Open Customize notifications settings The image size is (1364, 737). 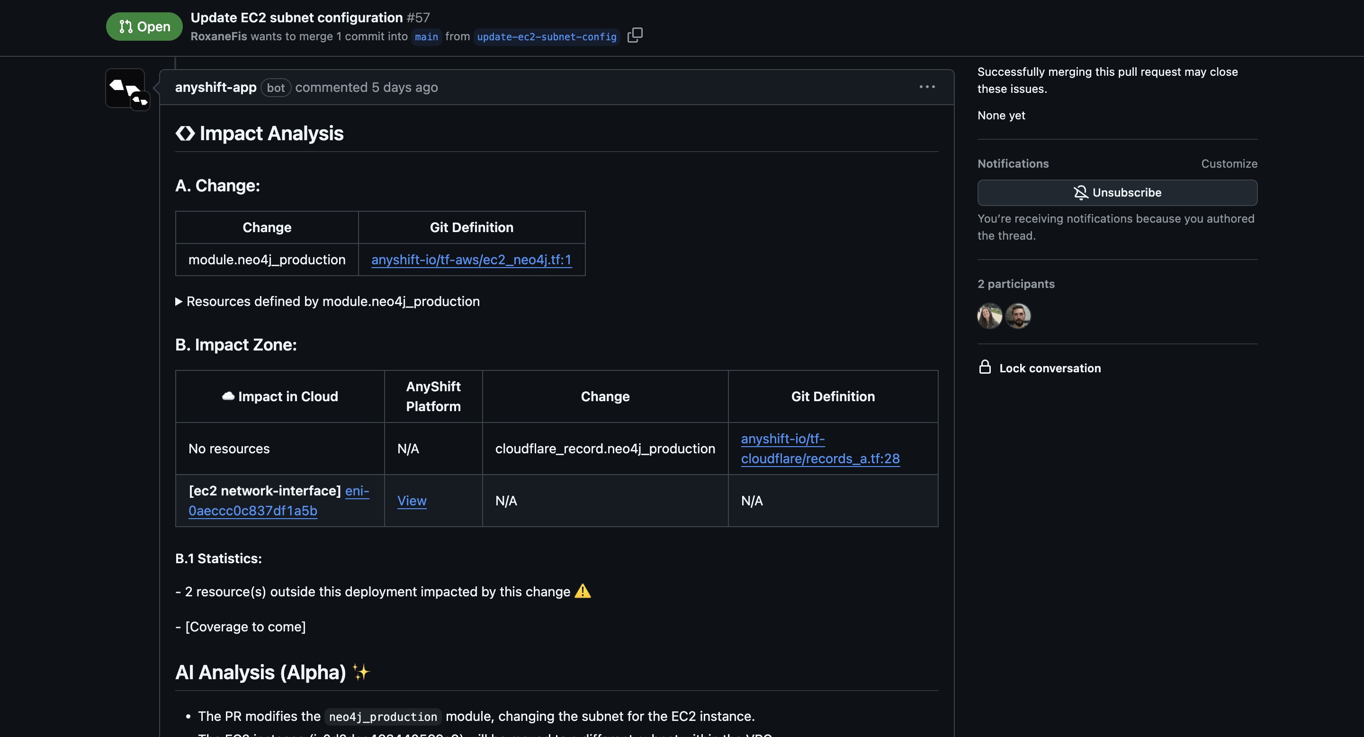coord(1229,163)
